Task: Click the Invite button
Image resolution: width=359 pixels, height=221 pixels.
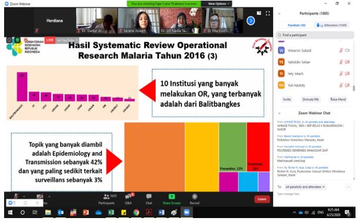Action: (x=287, y=99)
